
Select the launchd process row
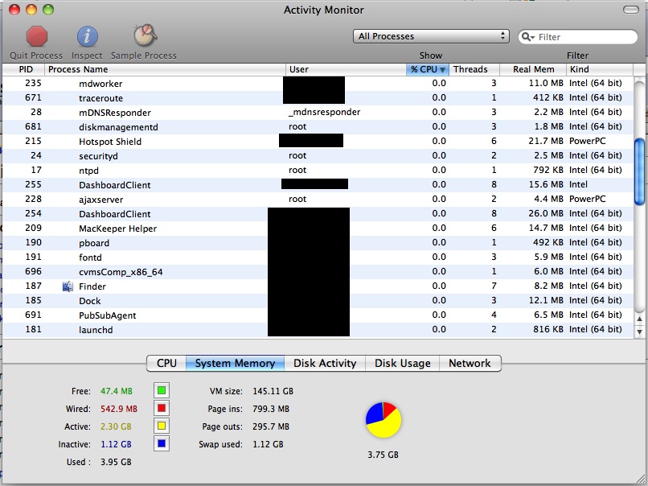[318, 330]
